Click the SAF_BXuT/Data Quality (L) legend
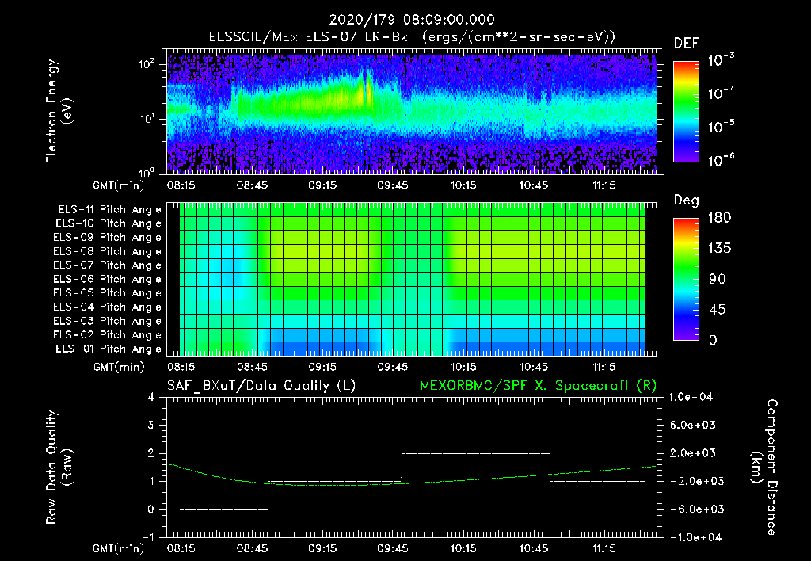811x561 pixels. pos(261,386)
